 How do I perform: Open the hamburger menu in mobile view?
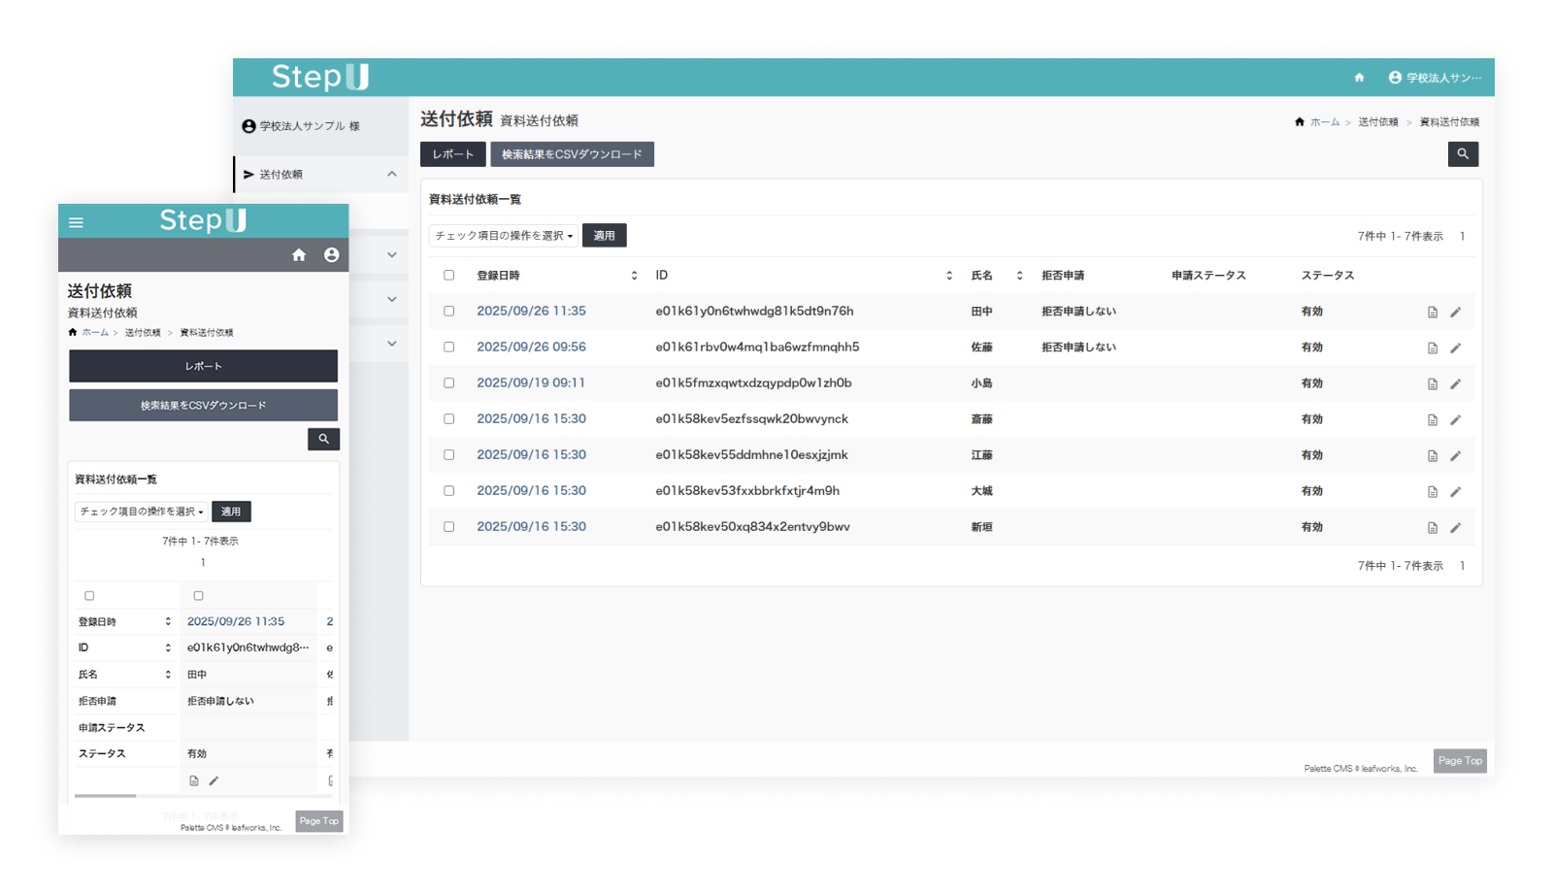pyautogui.click(x=76, y=222)
